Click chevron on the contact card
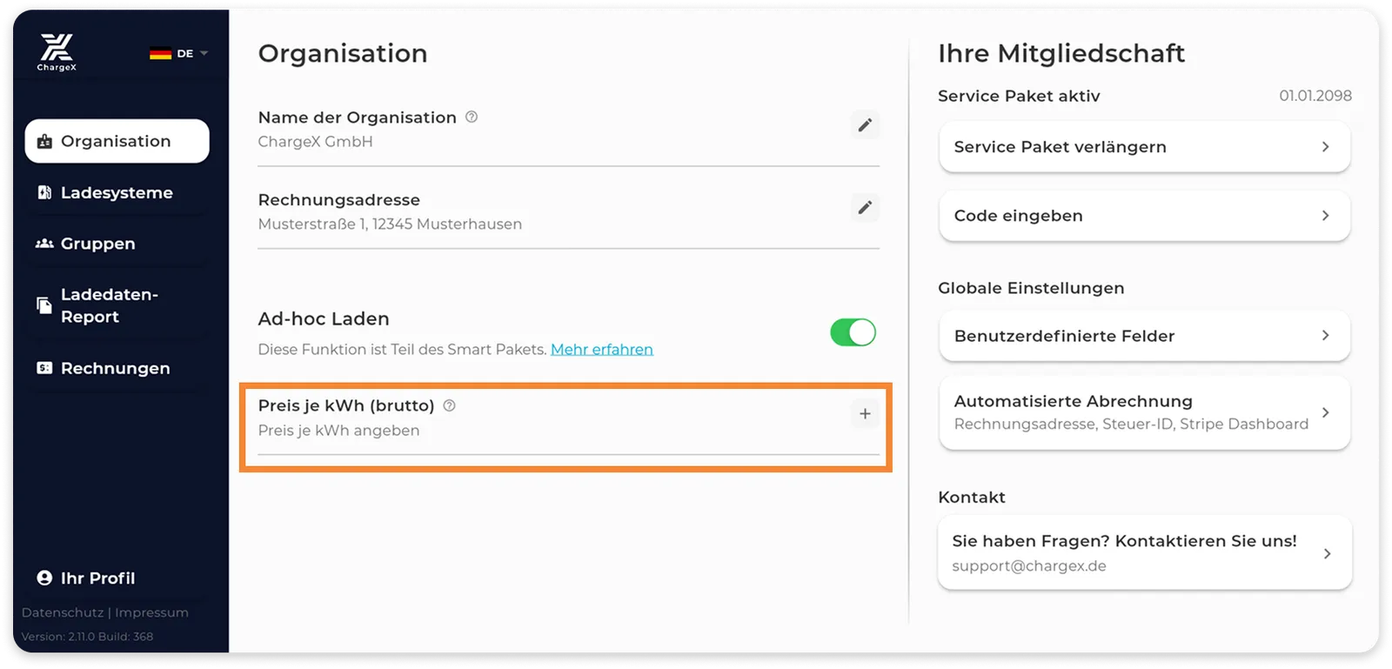 (x=1327, y=553)
